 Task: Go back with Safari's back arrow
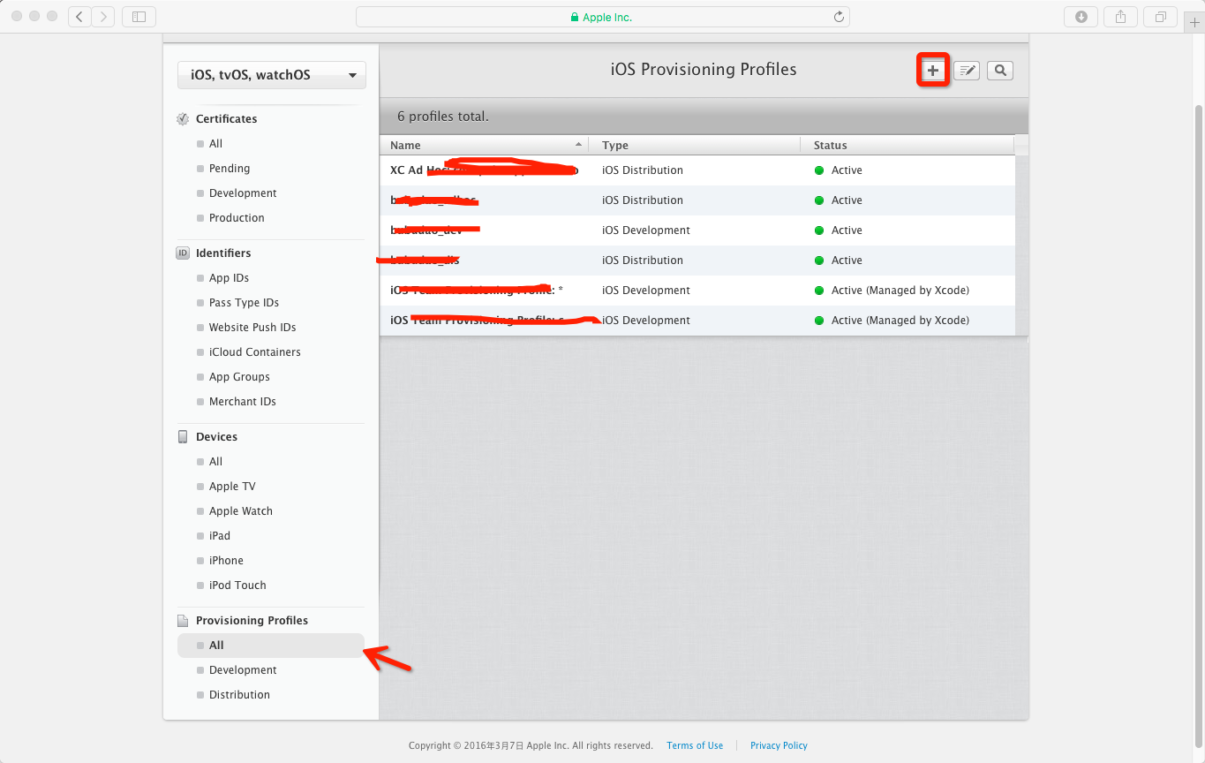click(x=79, y=17)
